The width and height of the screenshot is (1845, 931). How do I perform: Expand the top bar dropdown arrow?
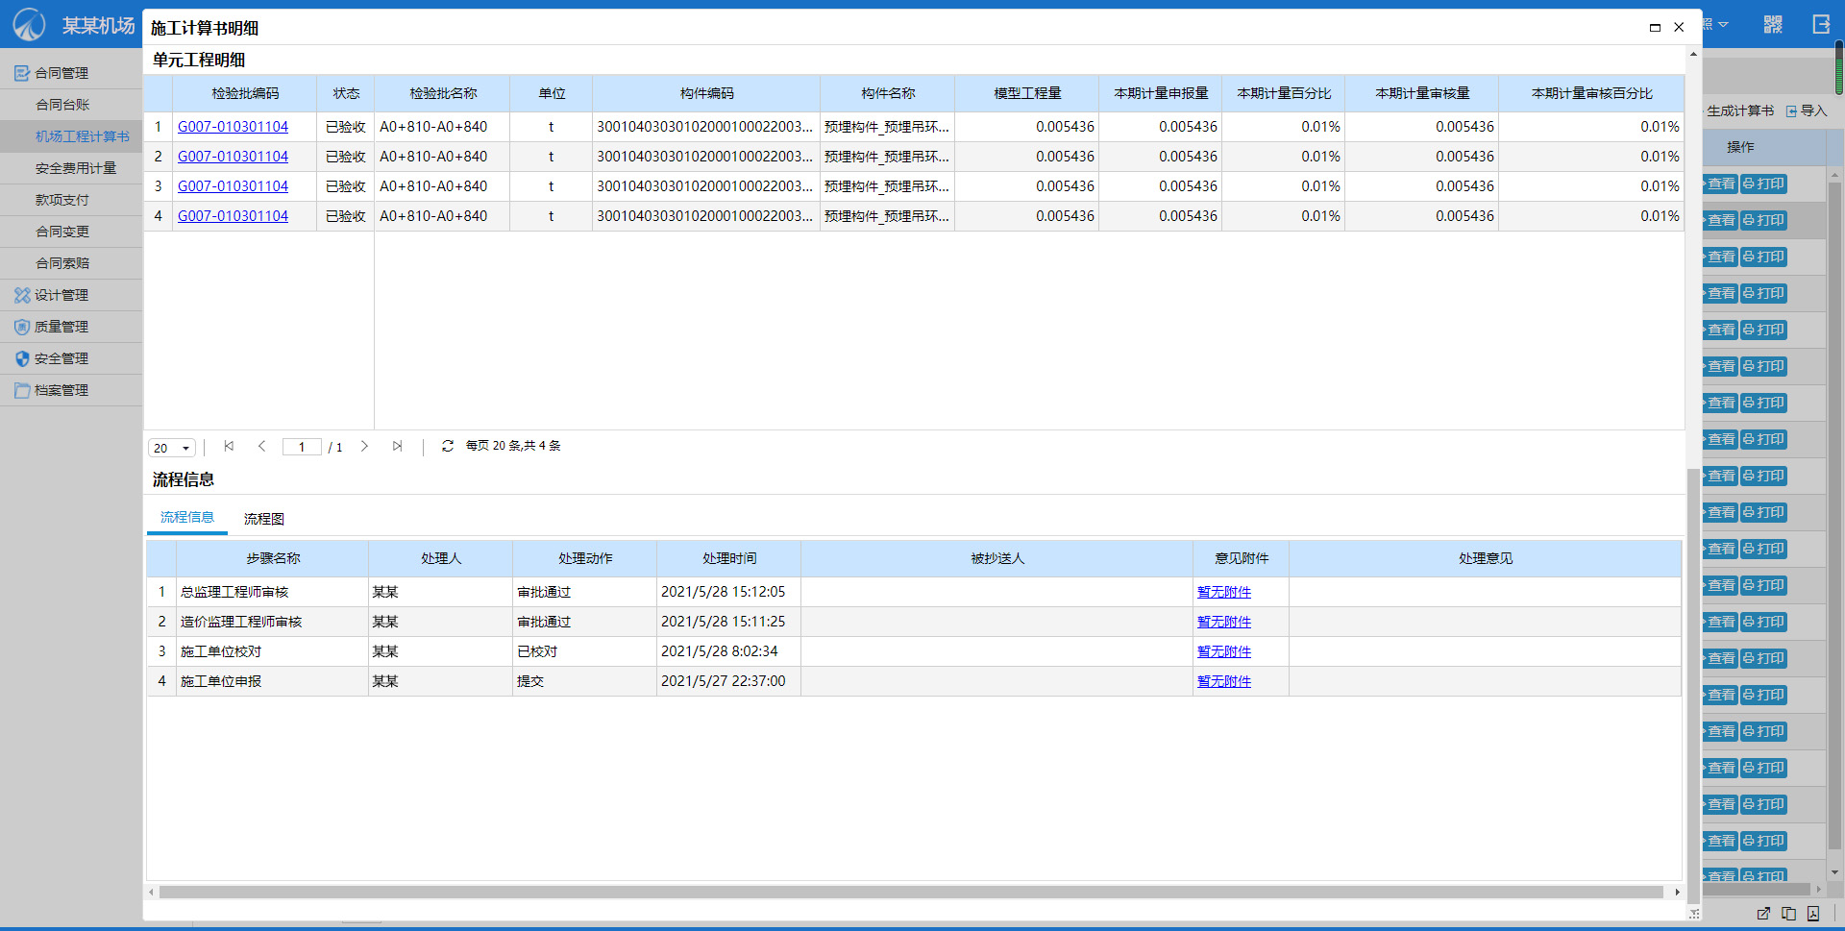pyautogui.click(x=1724, y=24)
